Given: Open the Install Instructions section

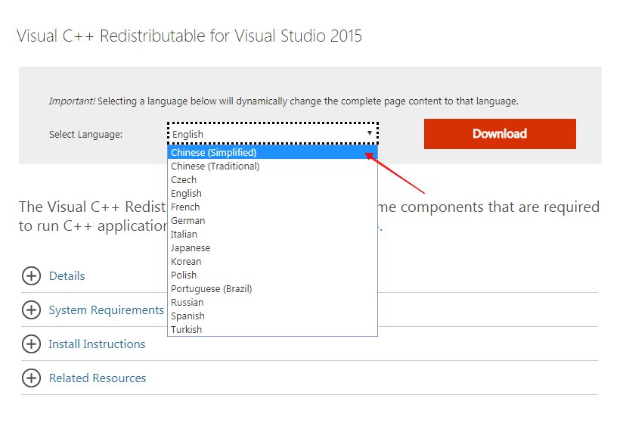Looking at the screenshot, I should coord(97,344).
